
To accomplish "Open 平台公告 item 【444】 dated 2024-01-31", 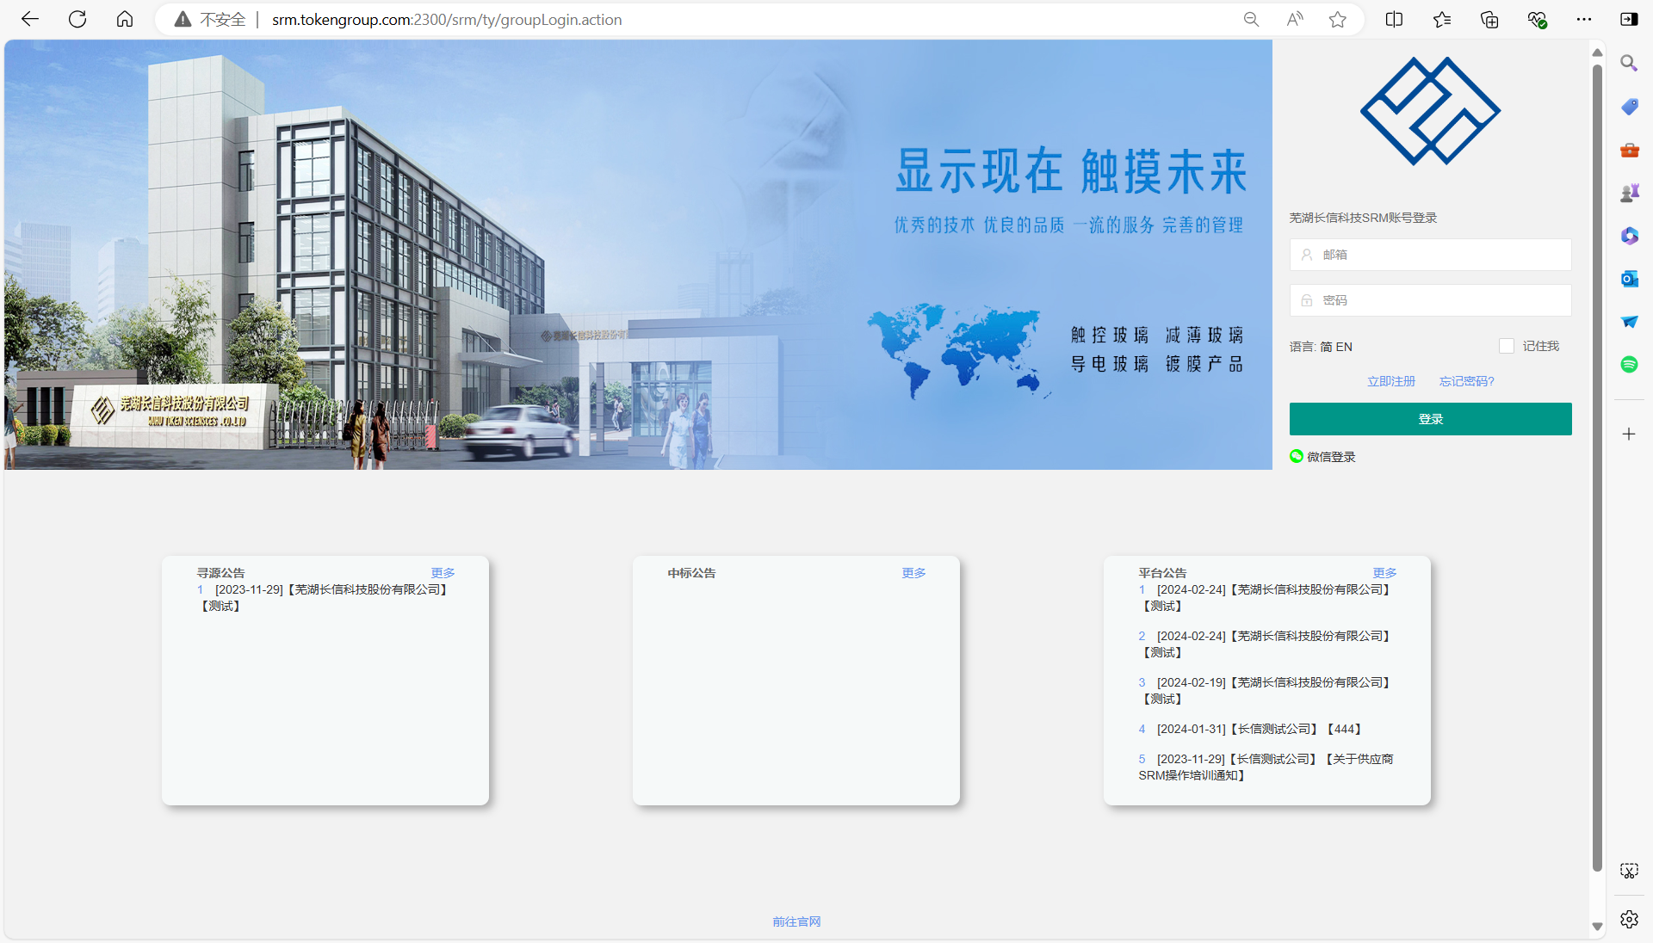I will (1252, 729).
